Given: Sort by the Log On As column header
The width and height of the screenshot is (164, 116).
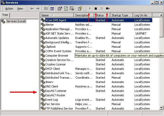Looking at the screenshot, I should point(143,15).
